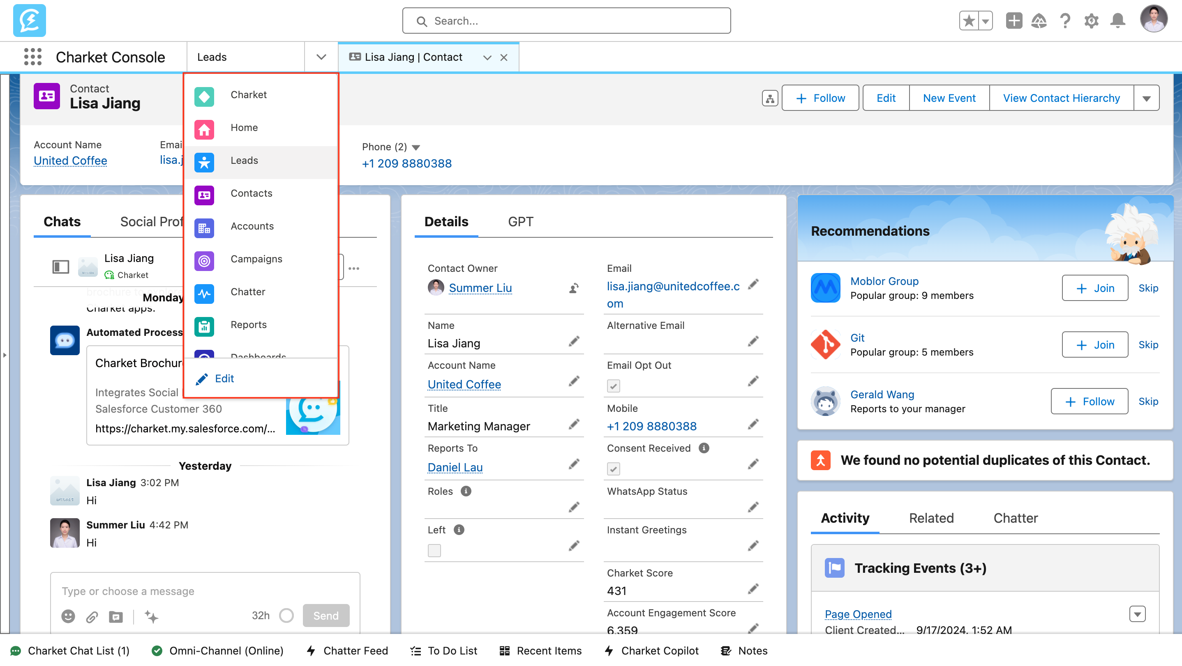Open Omni-Channel in utility bar
The height and width of the screenshot is (666, 1182).
(x=217, y=651)
